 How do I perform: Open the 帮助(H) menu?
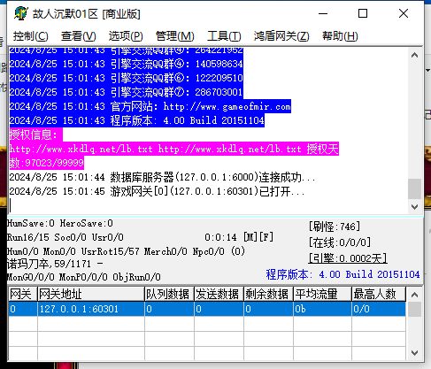click(x=340, y=36)
